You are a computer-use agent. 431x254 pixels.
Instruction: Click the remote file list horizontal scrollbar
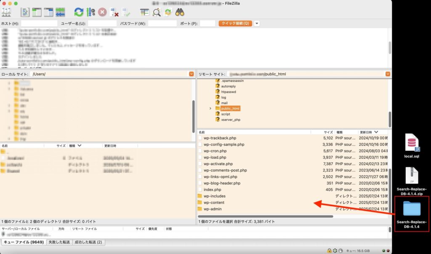point(266,216)
